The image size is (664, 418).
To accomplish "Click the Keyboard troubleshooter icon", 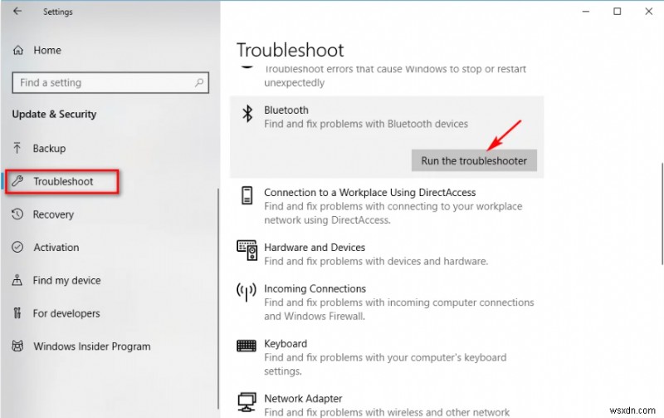I will point(247,347).
